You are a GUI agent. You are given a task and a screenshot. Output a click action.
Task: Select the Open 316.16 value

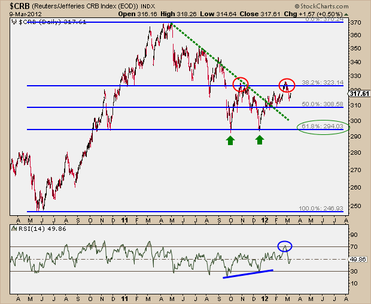pyautogui.click(x=138, y=14)
